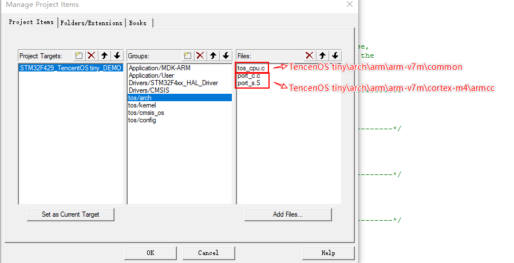Select the Application/User group

[x=179, y=75]
